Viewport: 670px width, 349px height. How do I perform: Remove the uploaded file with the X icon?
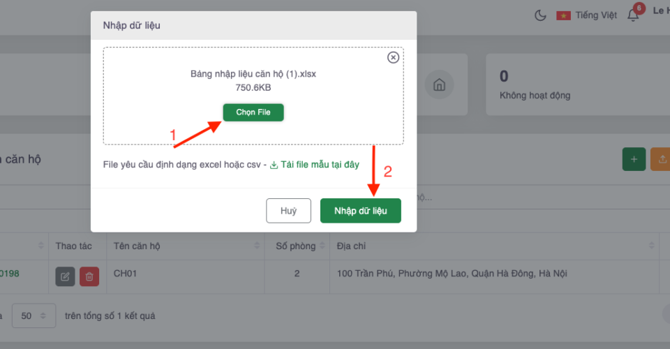tap(393, 57)
